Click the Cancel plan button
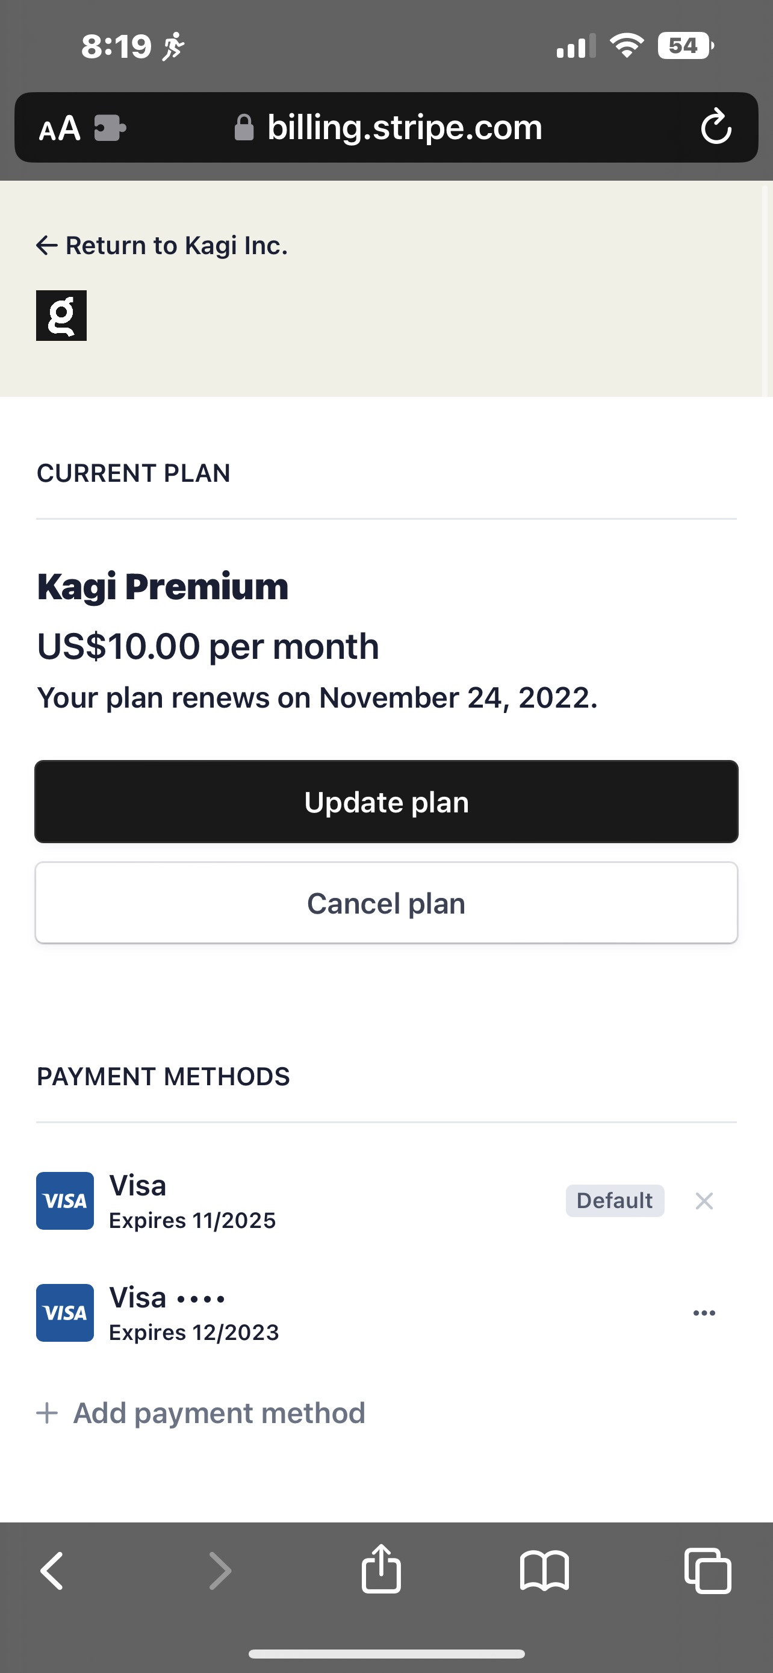 click(386, 903)
